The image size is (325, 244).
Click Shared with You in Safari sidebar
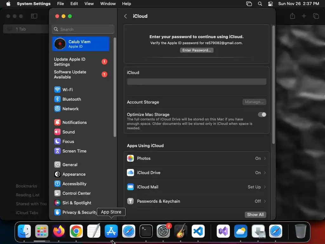click(31, 204)
